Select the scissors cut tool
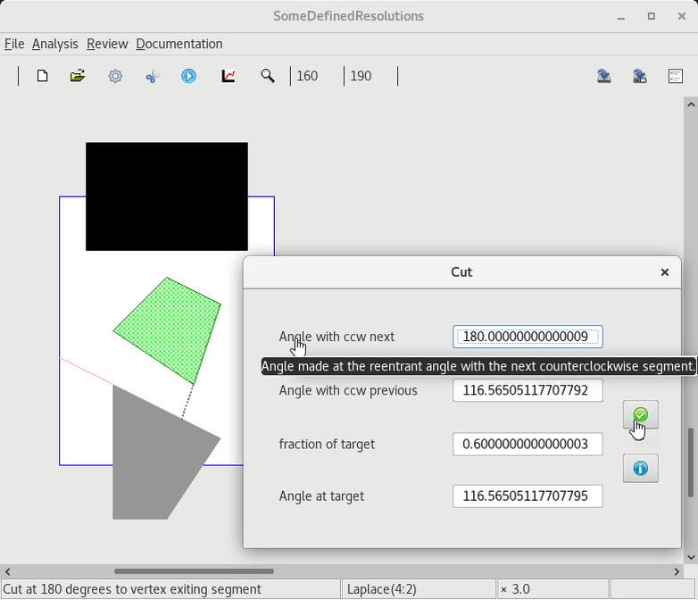Screen dimensions: 698x600 point(152,77)
